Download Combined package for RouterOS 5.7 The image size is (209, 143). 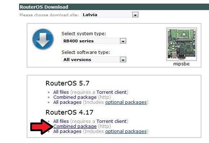pos(75,97)
